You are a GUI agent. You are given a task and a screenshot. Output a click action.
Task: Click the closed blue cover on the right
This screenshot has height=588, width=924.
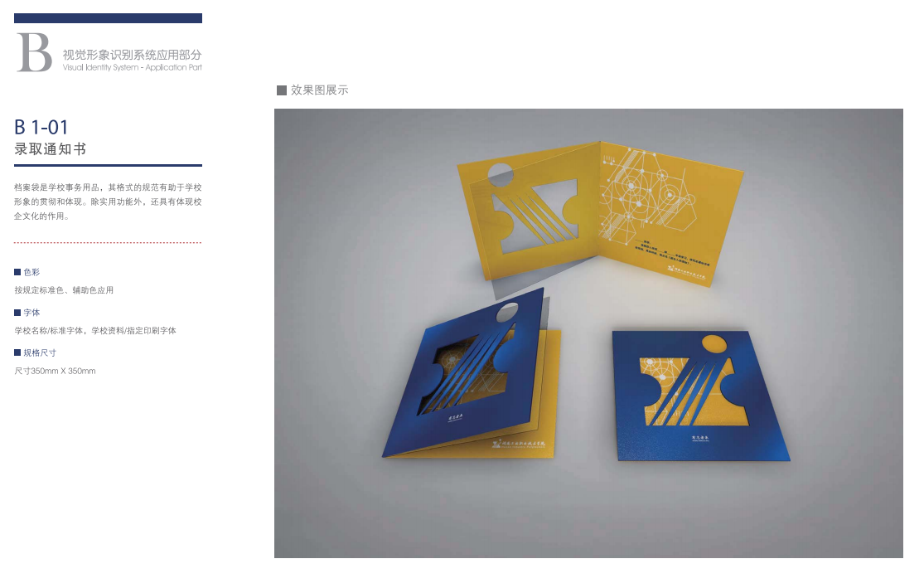tap(700, 395)
